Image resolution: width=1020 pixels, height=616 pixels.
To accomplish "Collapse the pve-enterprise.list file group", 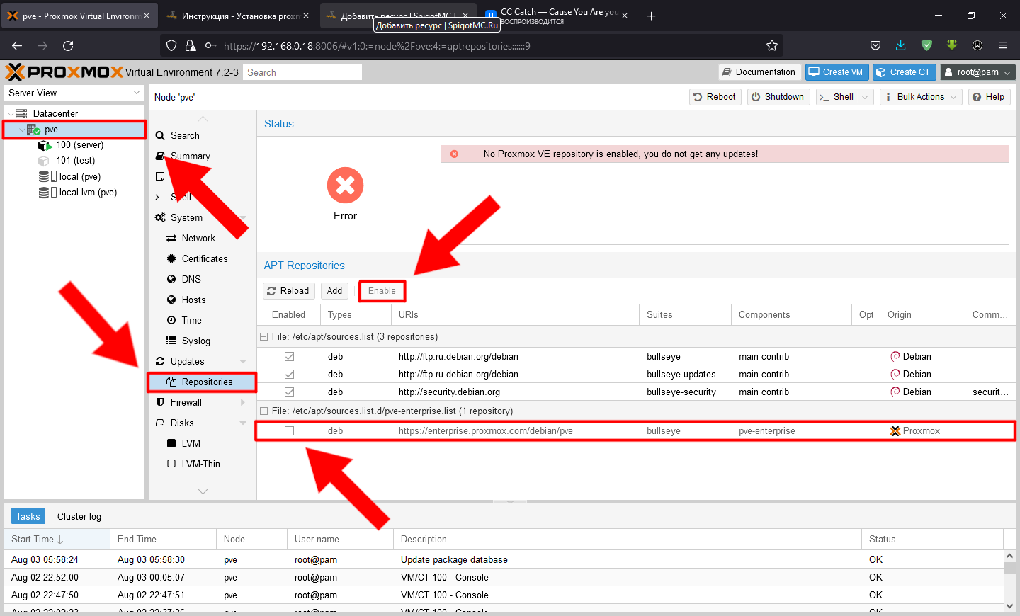I will (264, 411).
